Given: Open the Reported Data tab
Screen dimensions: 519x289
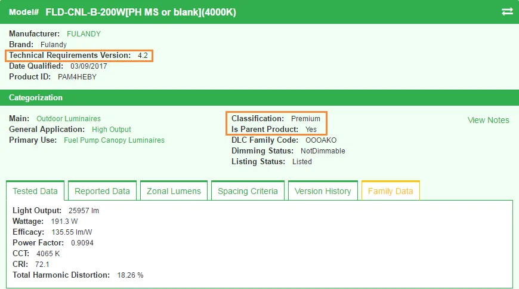Looking at the screenshot, I should coord(102,191).
